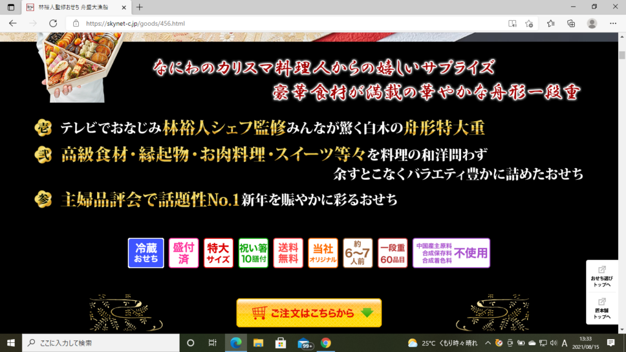Viewport: 626px width, 352px height.
Task: Open File Explorer from the taskbar
Action: [x=259, y=343]
